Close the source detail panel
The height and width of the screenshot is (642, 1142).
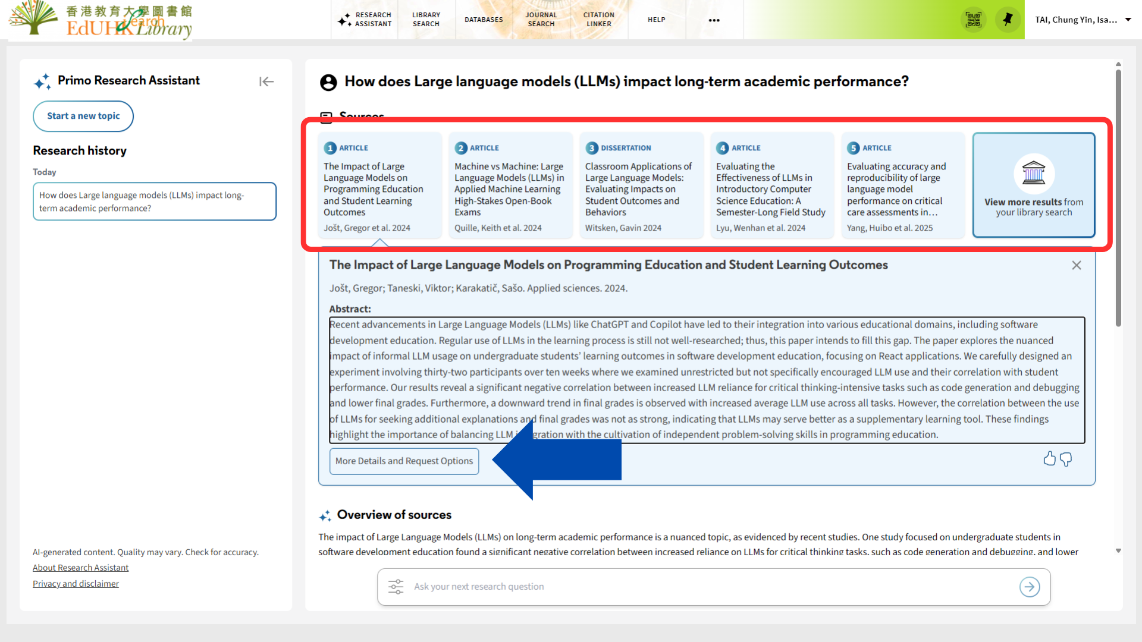(1077, 265)
